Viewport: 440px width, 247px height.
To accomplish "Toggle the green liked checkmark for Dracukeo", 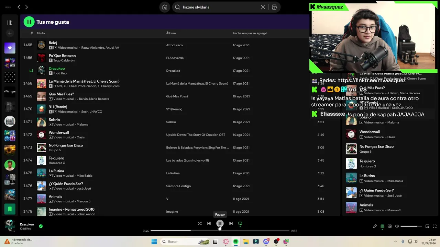I will click(x=41, y=226).
